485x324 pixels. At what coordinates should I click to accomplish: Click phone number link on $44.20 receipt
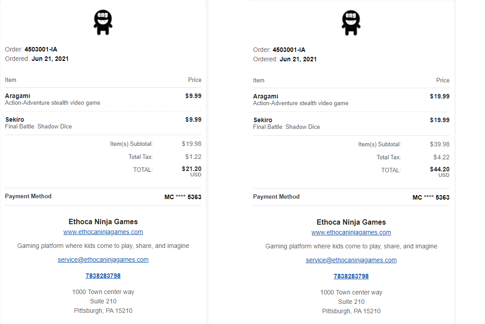351,276
